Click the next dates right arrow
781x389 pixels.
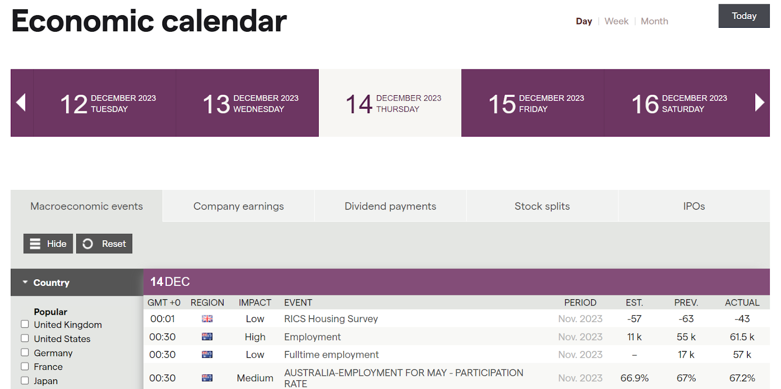tap(759, 102)
